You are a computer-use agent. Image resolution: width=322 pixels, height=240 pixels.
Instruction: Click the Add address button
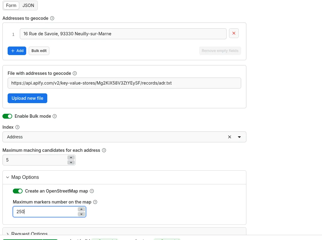tap(17, 51)
